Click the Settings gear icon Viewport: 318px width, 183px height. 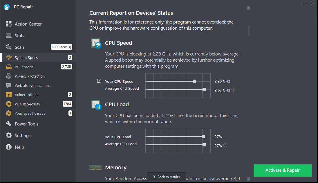[x=9, y=136]
